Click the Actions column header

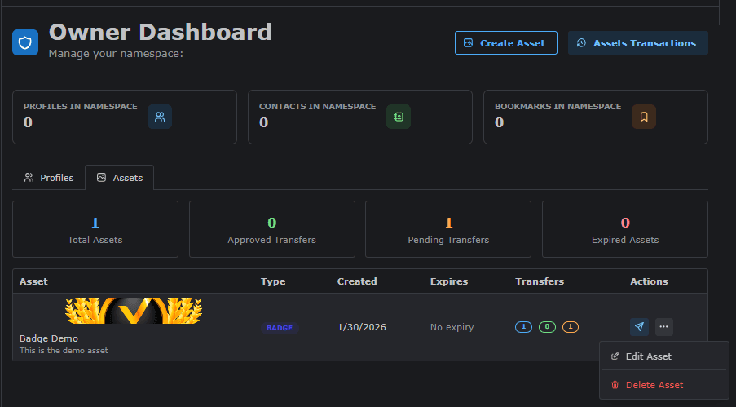point(649,281)
